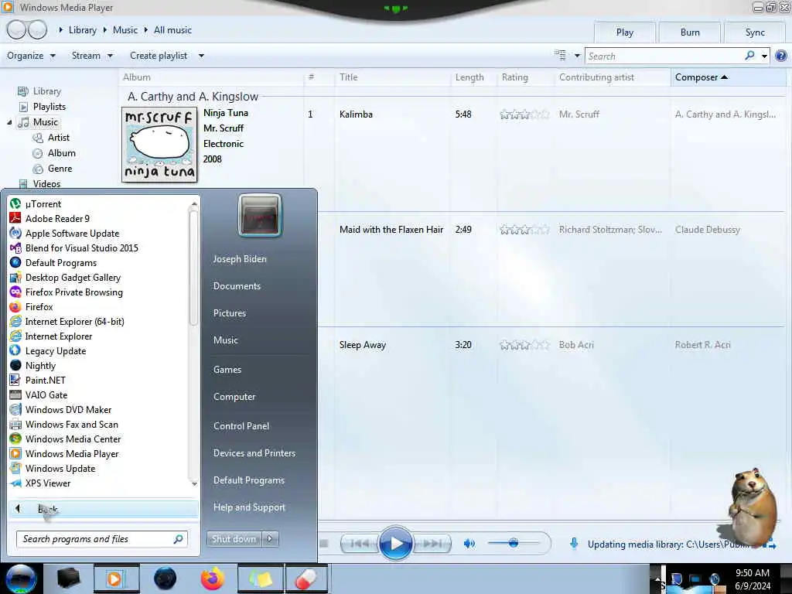792x594 pixels.
Task: Go to the previous track
Action: point(359,544)
